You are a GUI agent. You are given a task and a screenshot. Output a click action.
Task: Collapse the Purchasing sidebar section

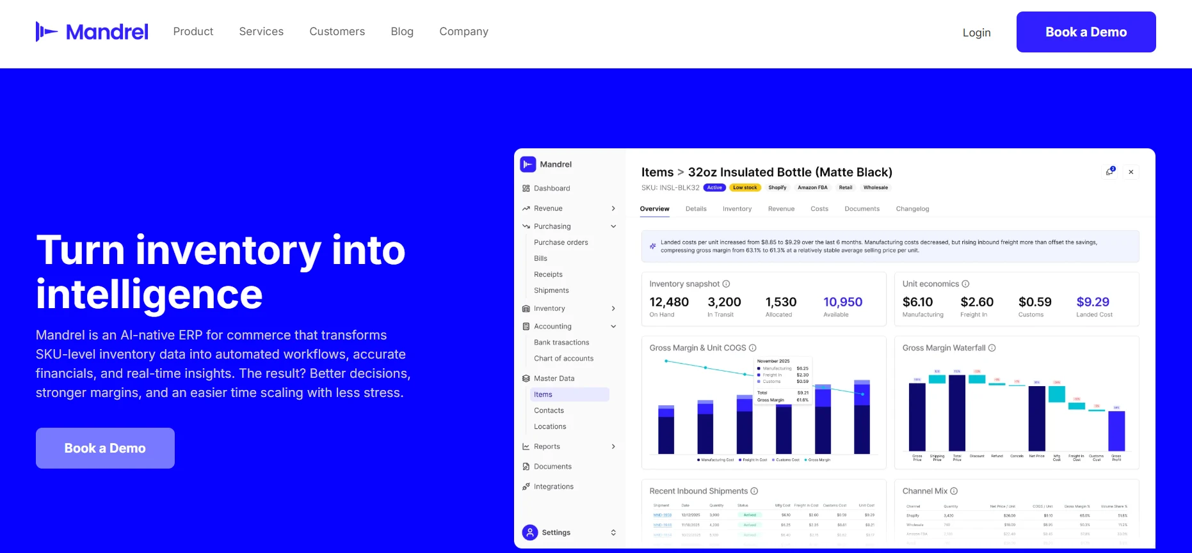(x=613, y=226)
